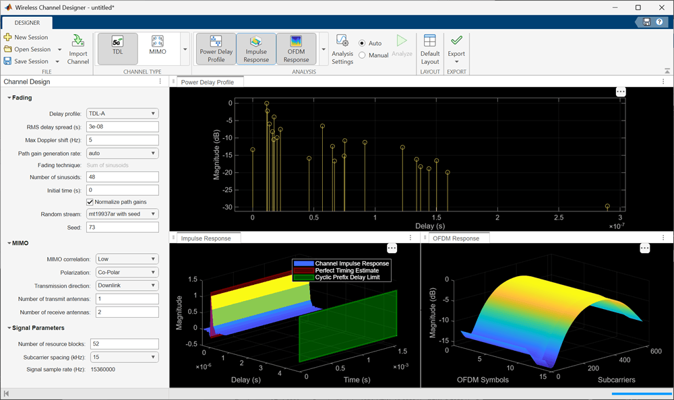Open Analysis Settings
Viewport: 674px width, 400px height.
(342, 49)
